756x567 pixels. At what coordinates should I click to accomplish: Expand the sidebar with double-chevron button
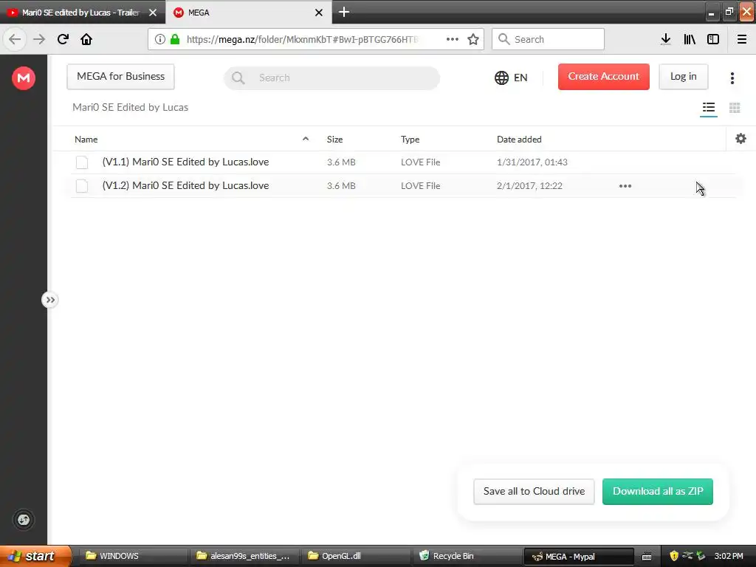coord(49,300)
